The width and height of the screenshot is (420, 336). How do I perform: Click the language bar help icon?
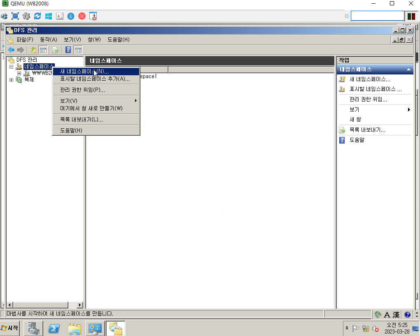pyautogui.click(x=407, y=315)
